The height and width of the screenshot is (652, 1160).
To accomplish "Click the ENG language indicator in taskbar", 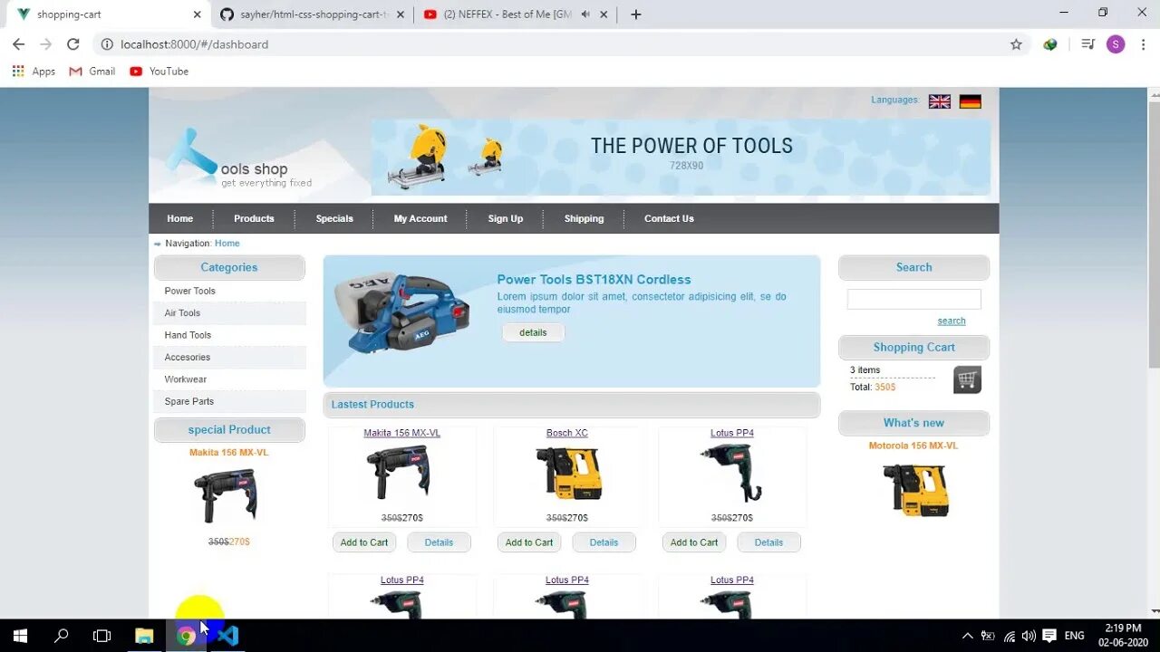I will [x=1074, y=636].
